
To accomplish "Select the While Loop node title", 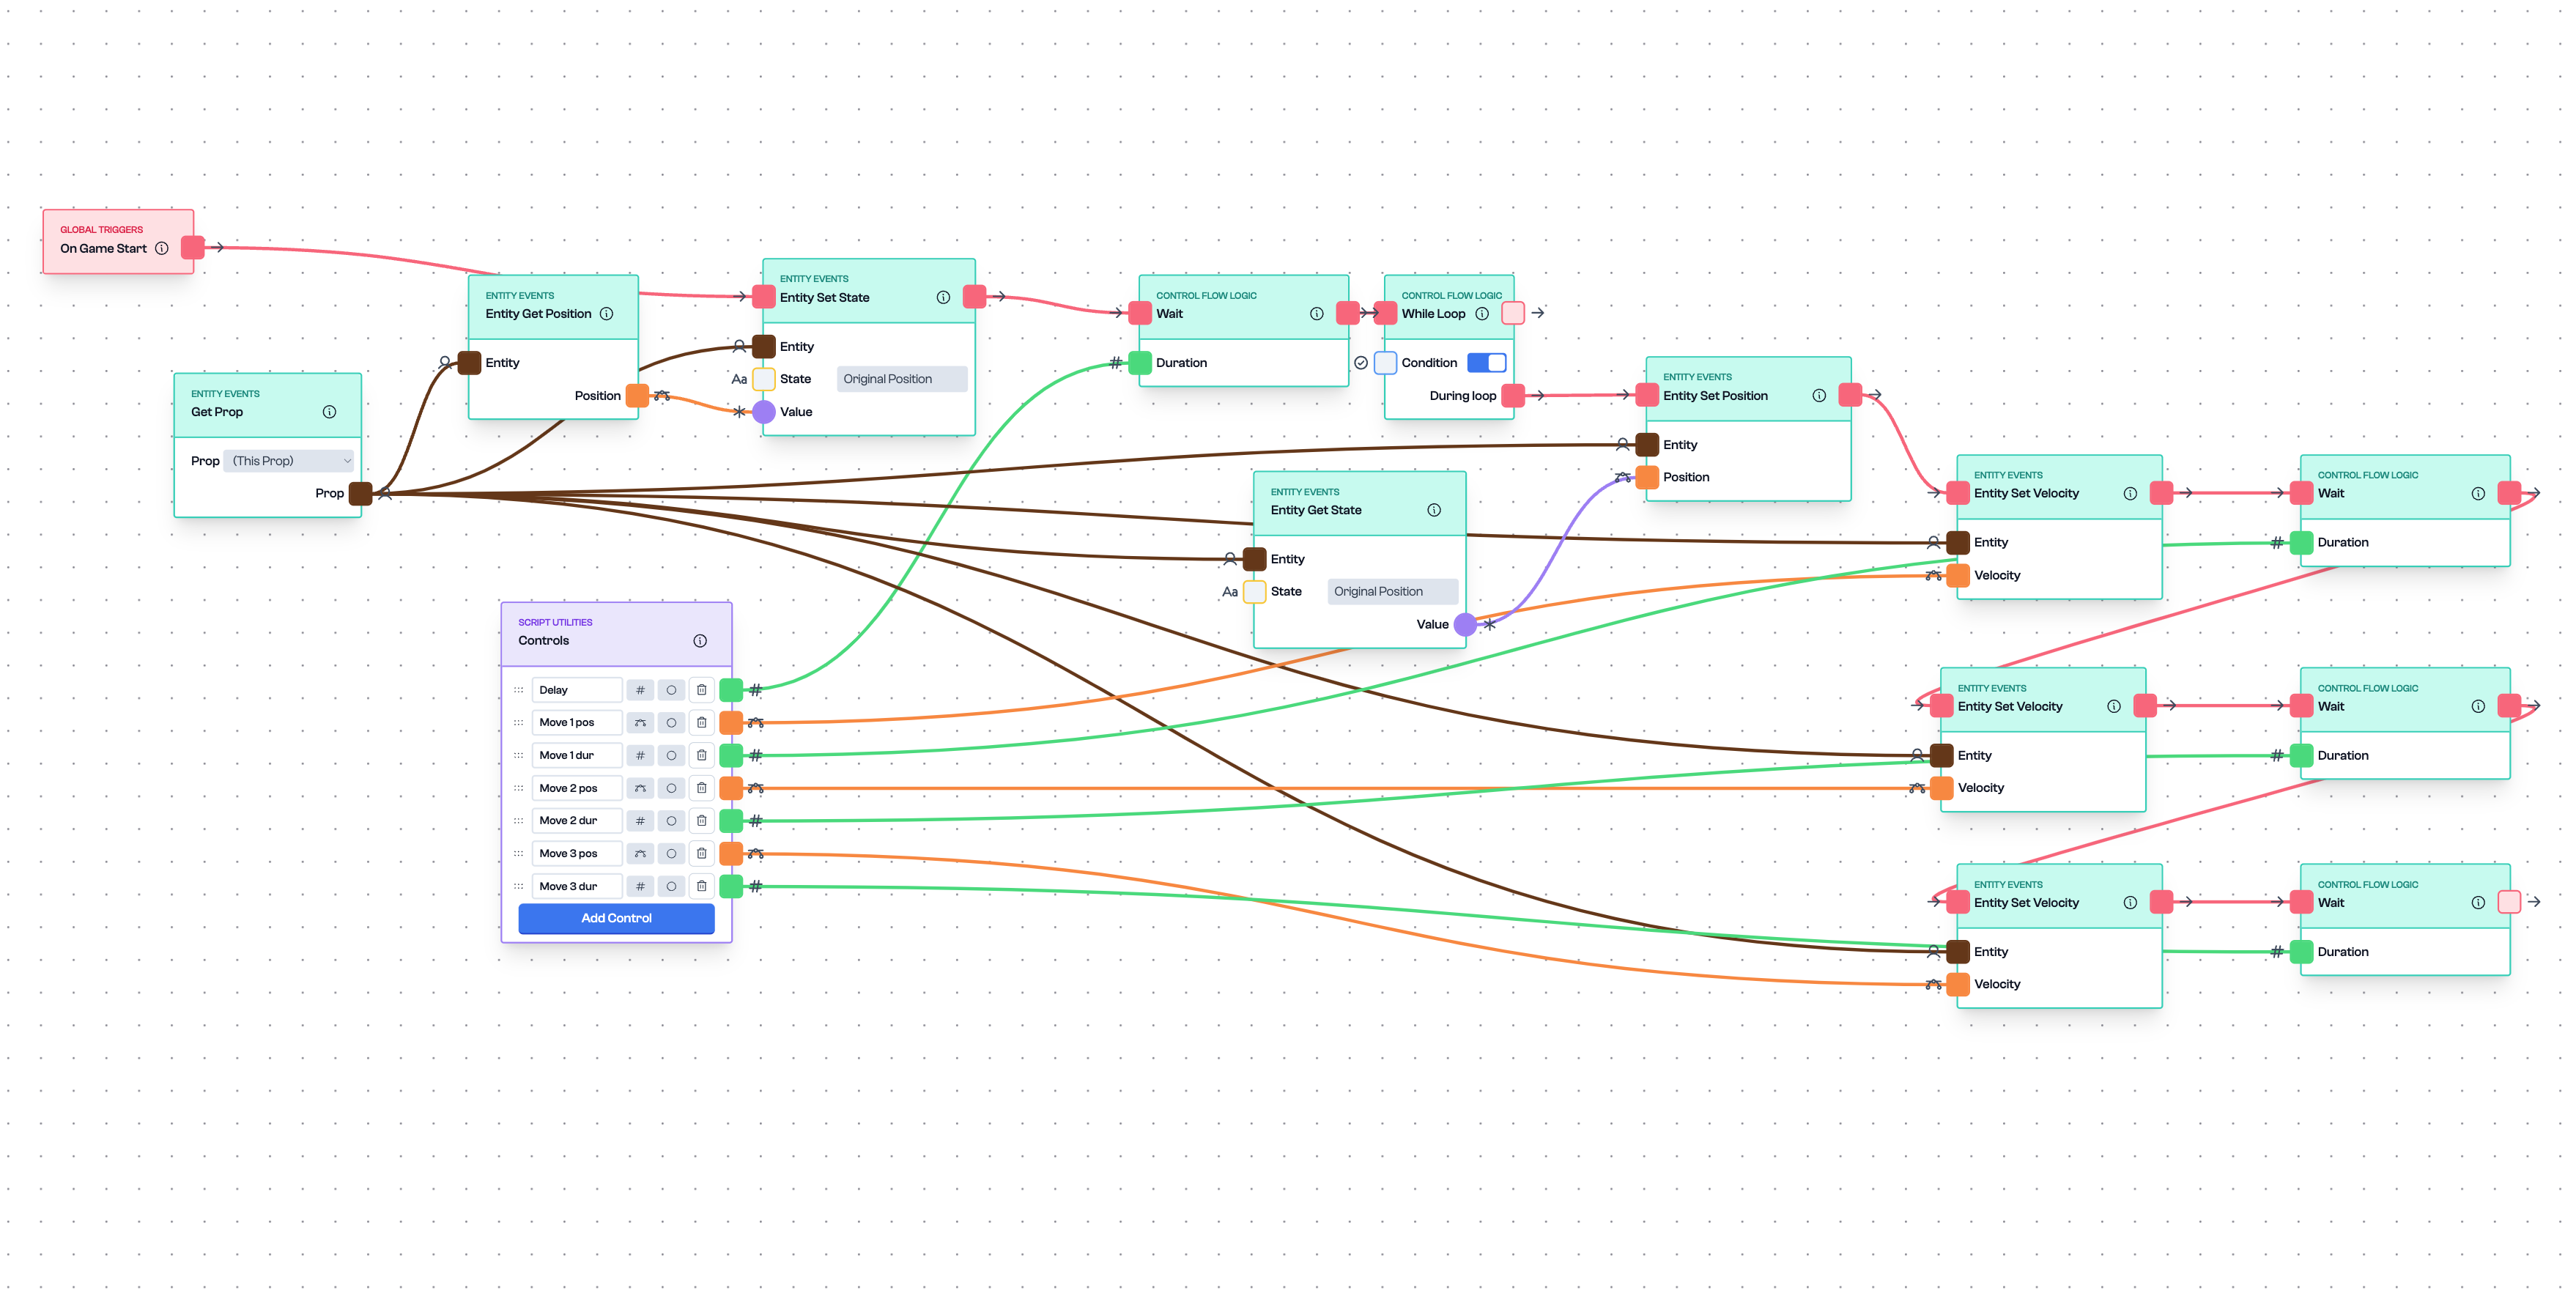I will [1433, 314].
